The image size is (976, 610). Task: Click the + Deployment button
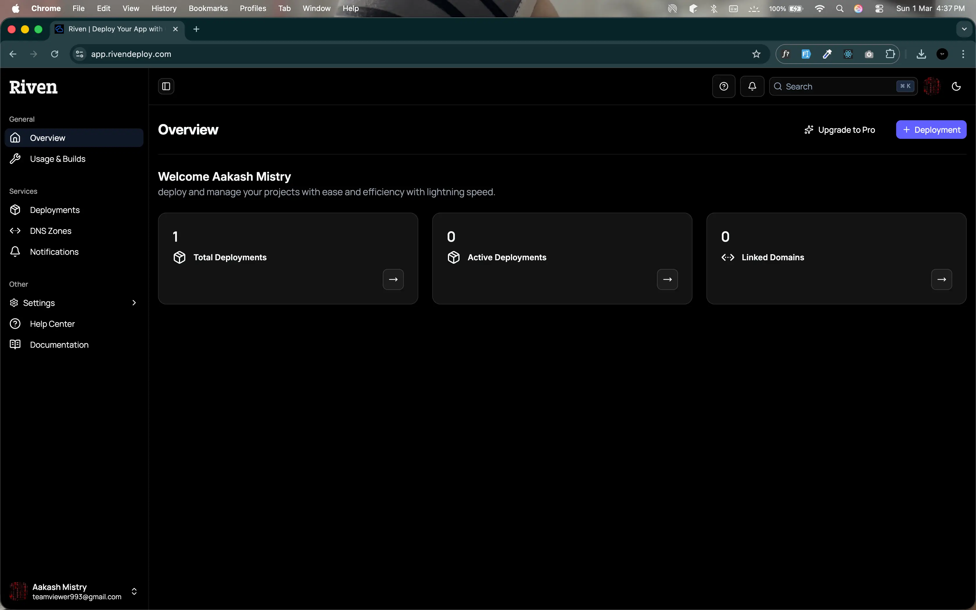931,130
